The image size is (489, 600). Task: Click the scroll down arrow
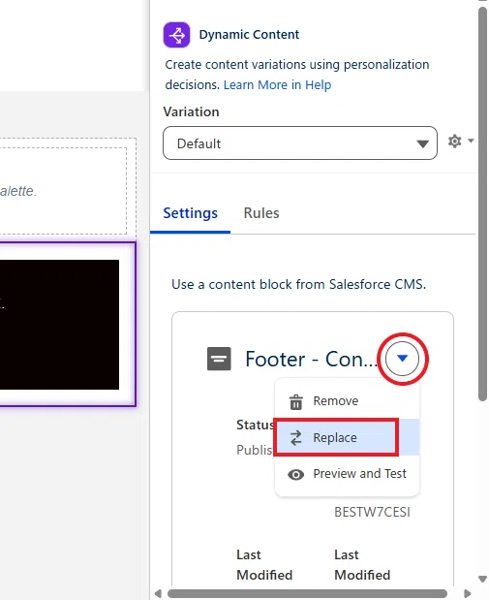[482, 579]
